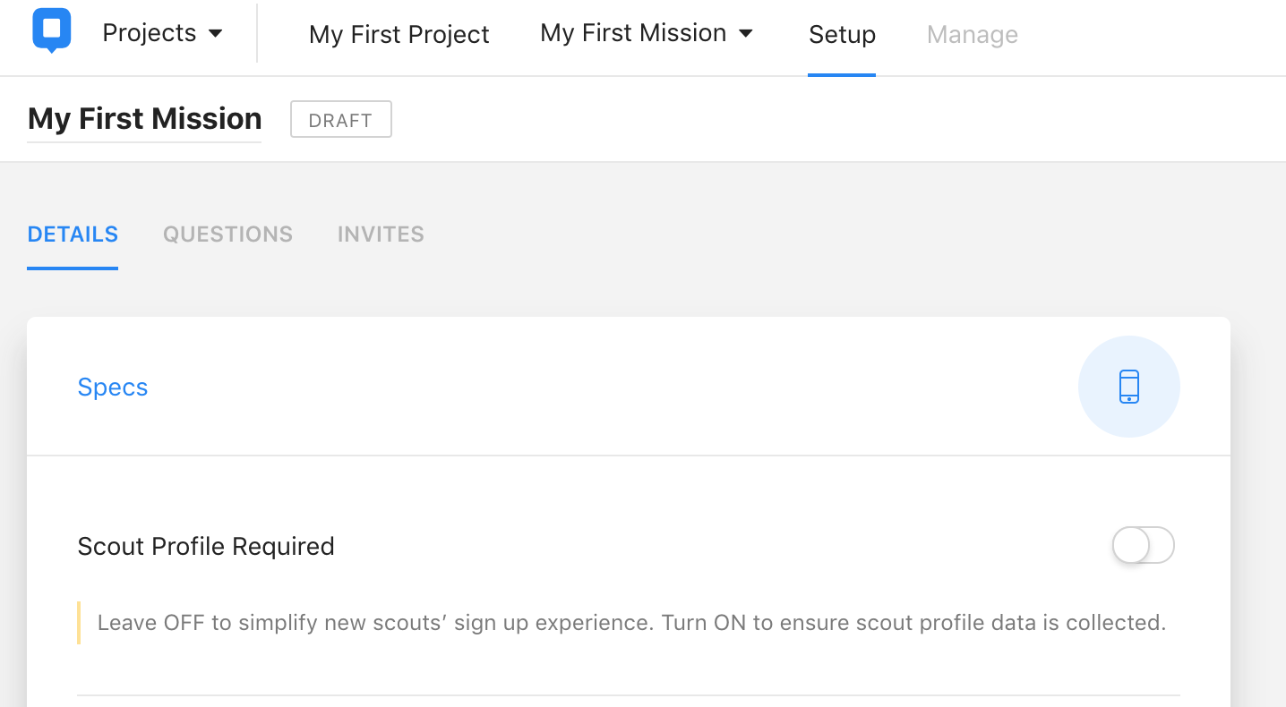Go to the QUESTIONS tab

point(227,234)
